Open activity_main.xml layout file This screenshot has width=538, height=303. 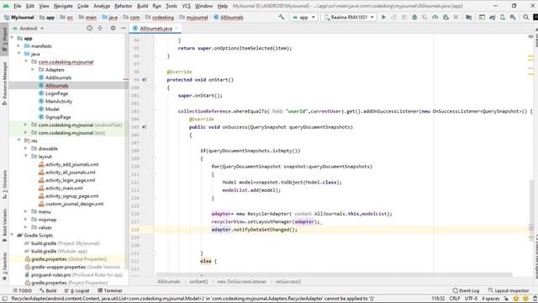point(64,189)
